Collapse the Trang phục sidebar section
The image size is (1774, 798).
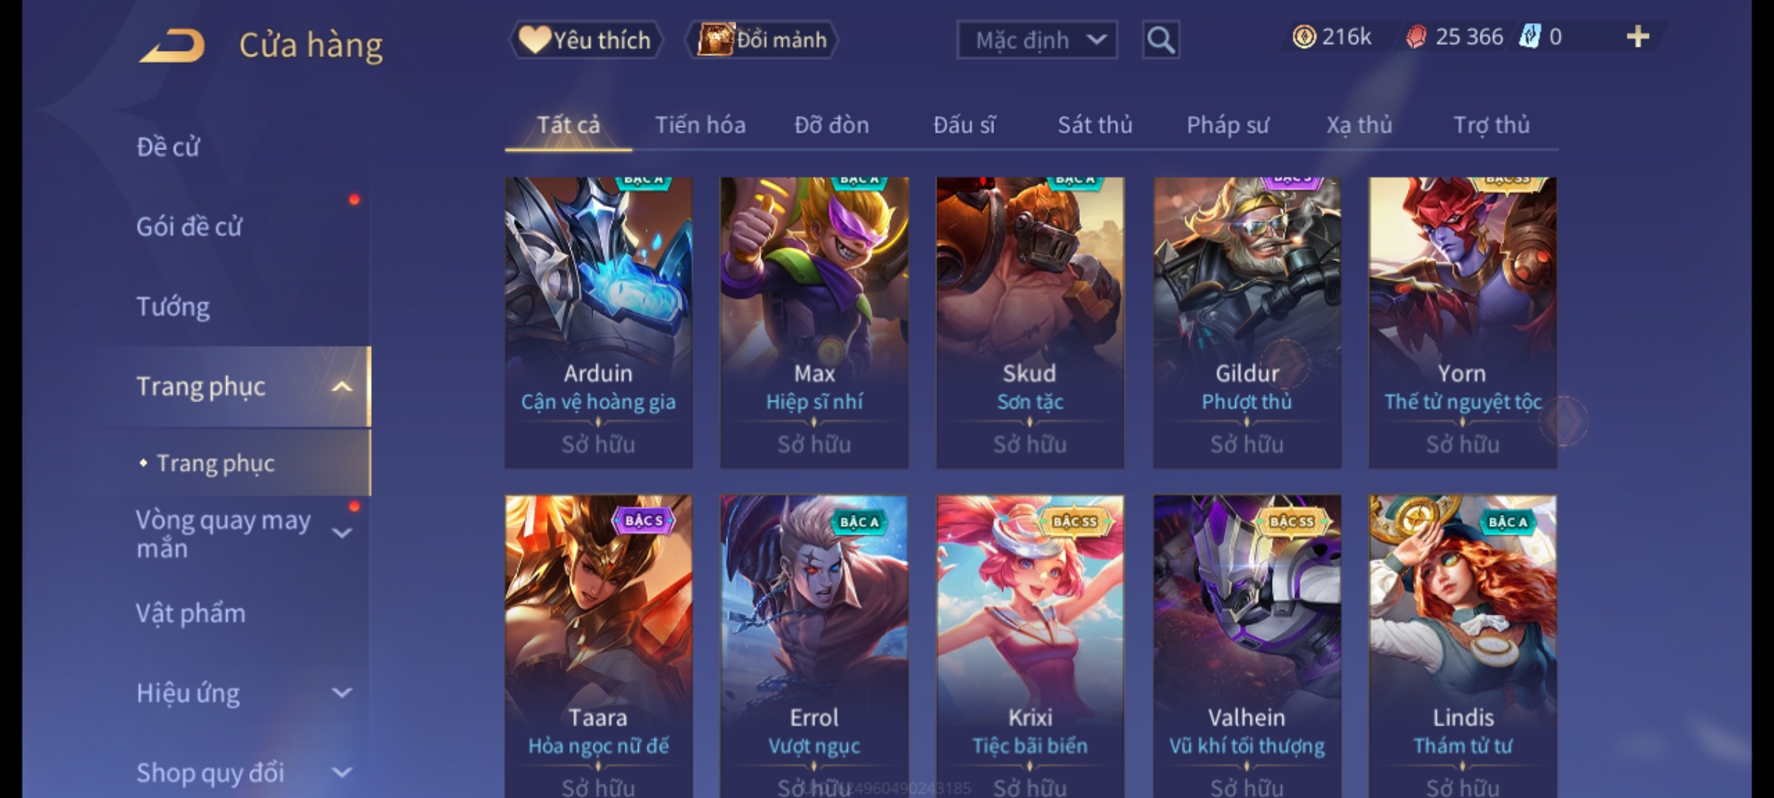coord(341,386)
